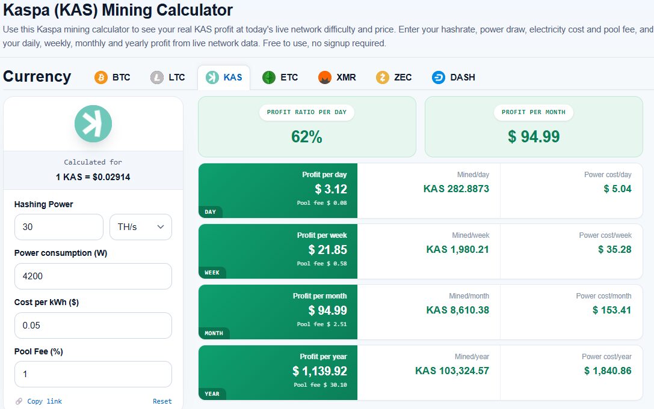654x409 pixels.
Task: Click the Dash coin icon
Action: (439, 77)
